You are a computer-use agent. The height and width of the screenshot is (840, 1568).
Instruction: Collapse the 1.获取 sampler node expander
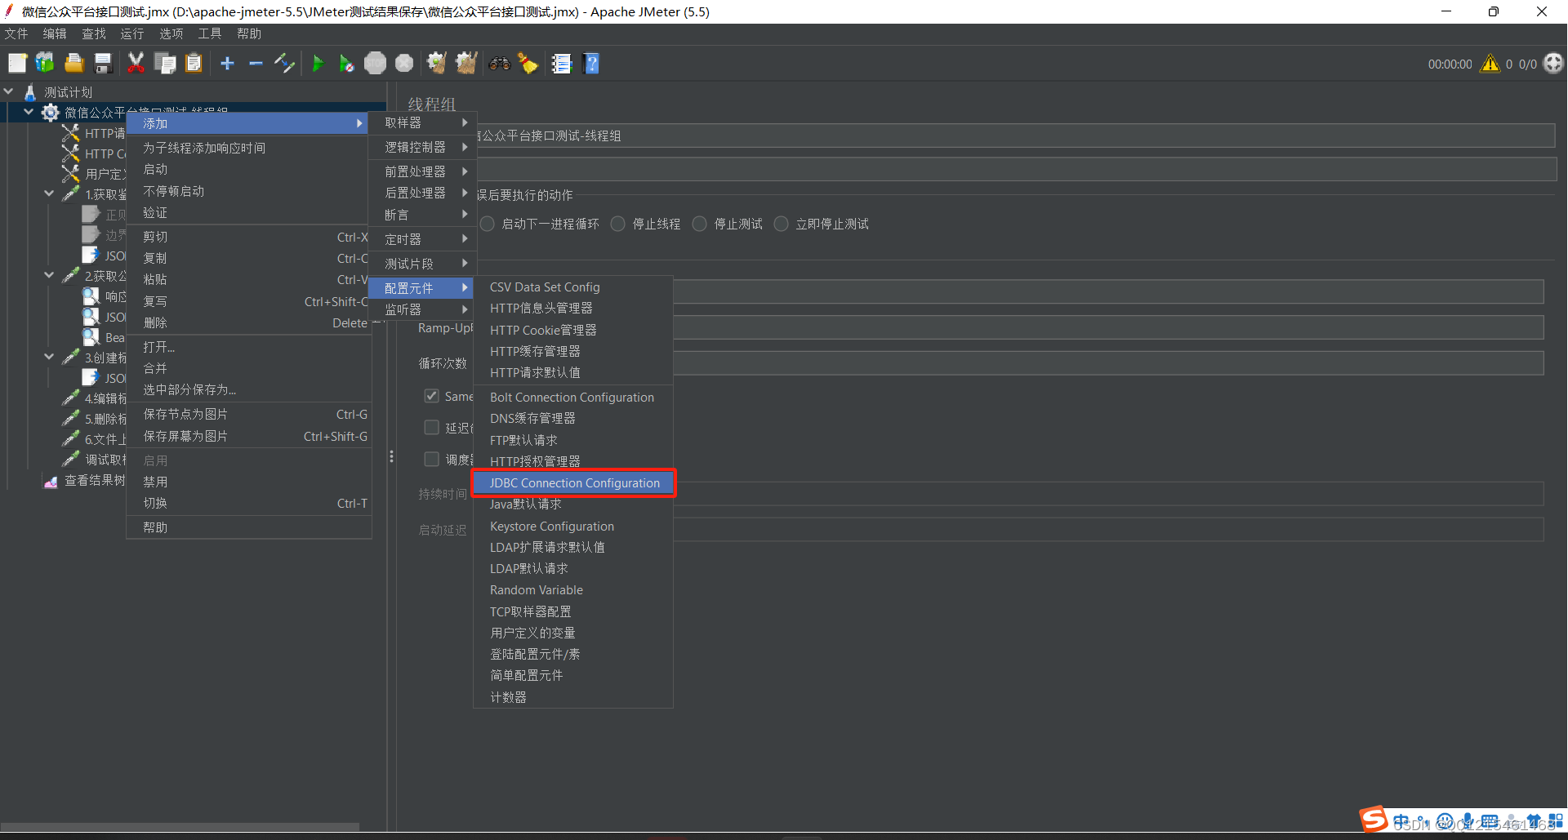49,193
